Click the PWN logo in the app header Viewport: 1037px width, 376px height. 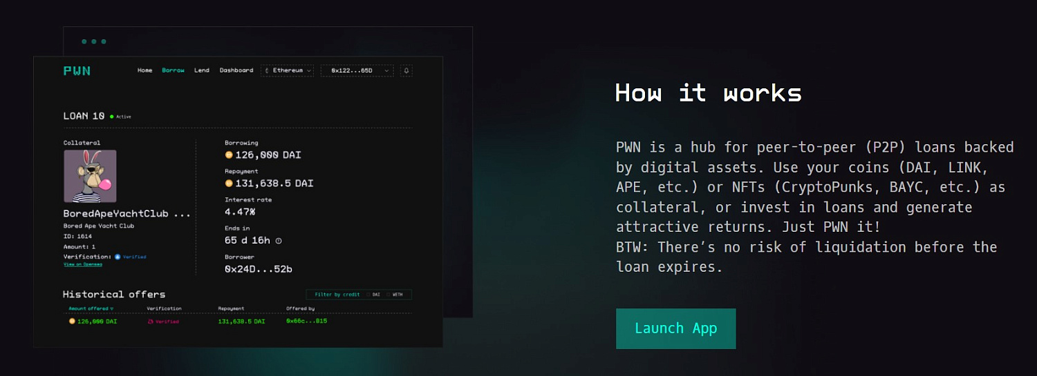click(x=77, y=70)
